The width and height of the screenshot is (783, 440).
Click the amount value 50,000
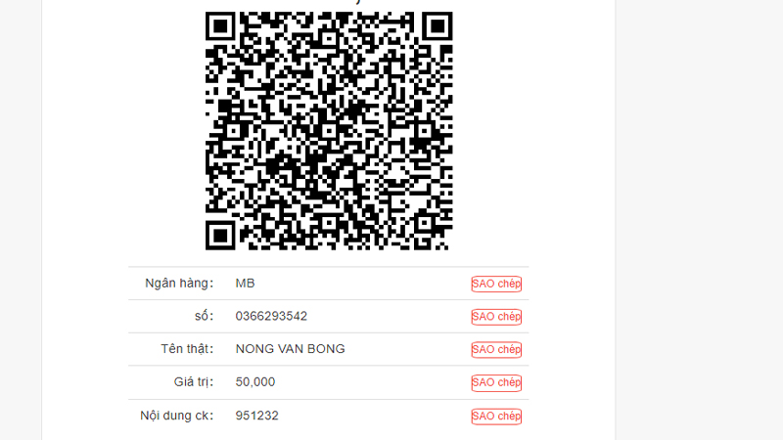[255, 382]
